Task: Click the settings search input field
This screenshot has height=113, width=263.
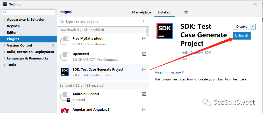Action: (29, 12)
